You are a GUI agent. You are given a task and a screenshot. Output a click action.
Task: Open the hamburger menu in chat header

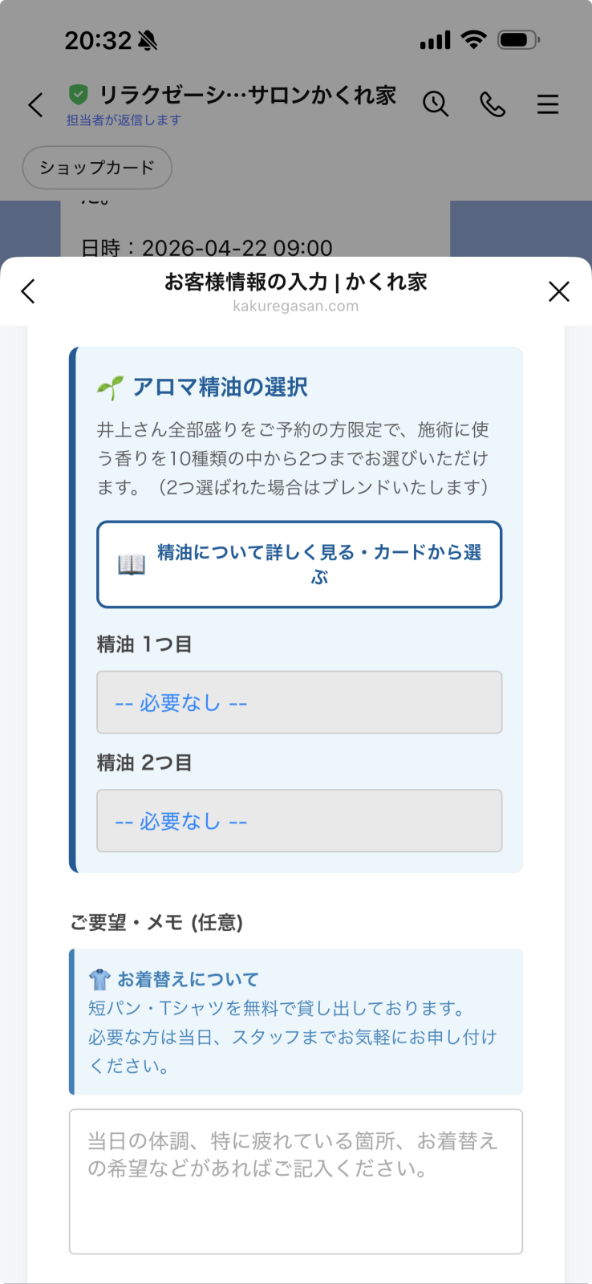[x=548, y=104]
